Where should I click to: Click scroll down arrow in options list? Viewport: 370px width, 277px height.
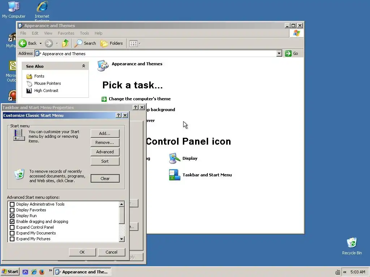[121, 239]
